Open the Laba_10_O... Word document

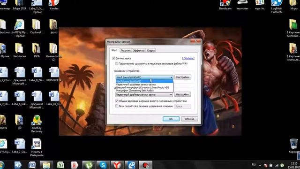tap(54, 98)
